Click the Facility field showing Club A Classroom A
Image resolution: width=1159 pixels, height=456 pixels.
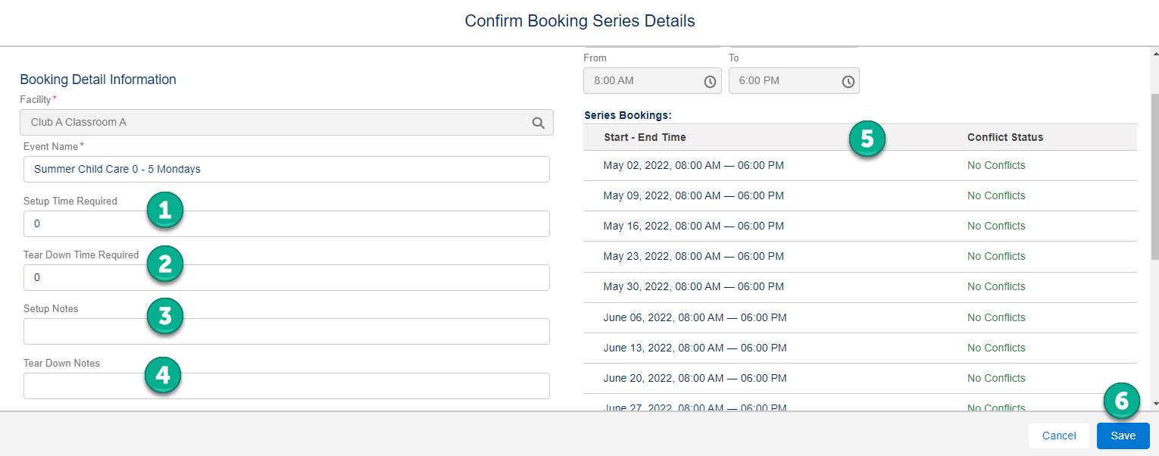point(265,122)
